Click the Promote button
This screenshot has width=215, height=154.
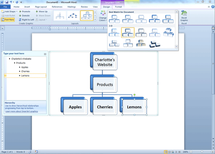(x=25, y=12)
